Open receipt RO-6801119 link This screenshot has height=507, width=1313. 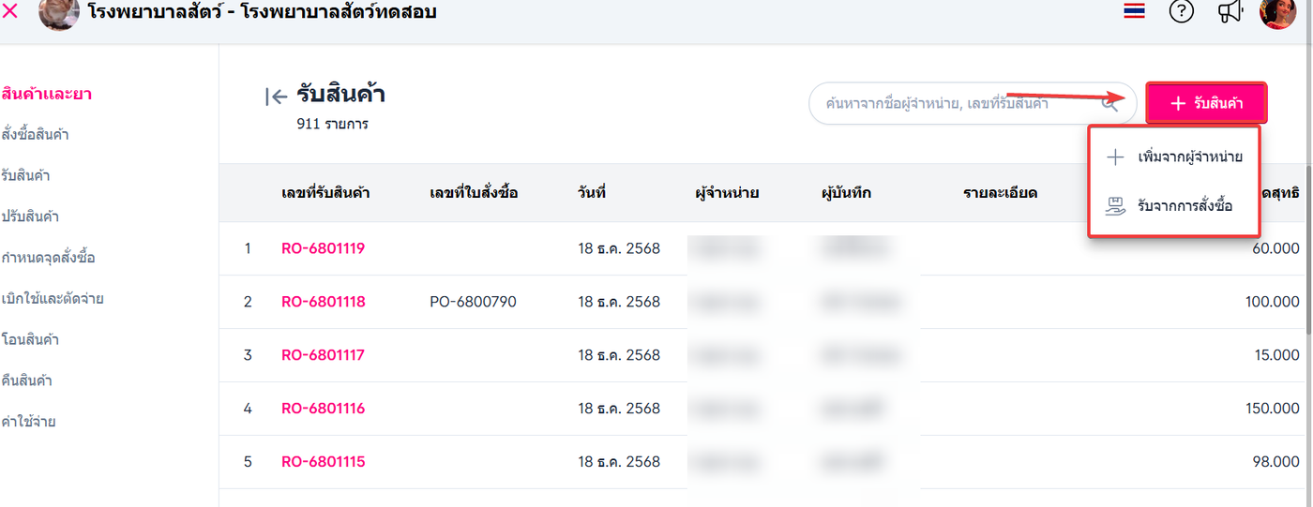coord(323,248)
